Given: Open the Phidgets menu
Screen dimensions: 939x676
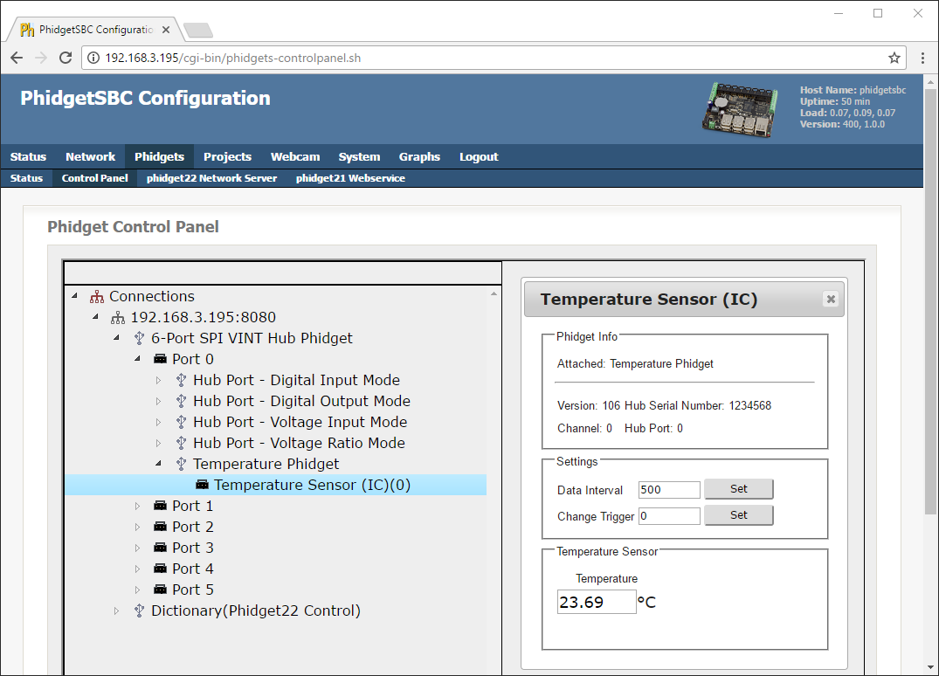Looking at the screenshot, I should (x=159, y=157).
